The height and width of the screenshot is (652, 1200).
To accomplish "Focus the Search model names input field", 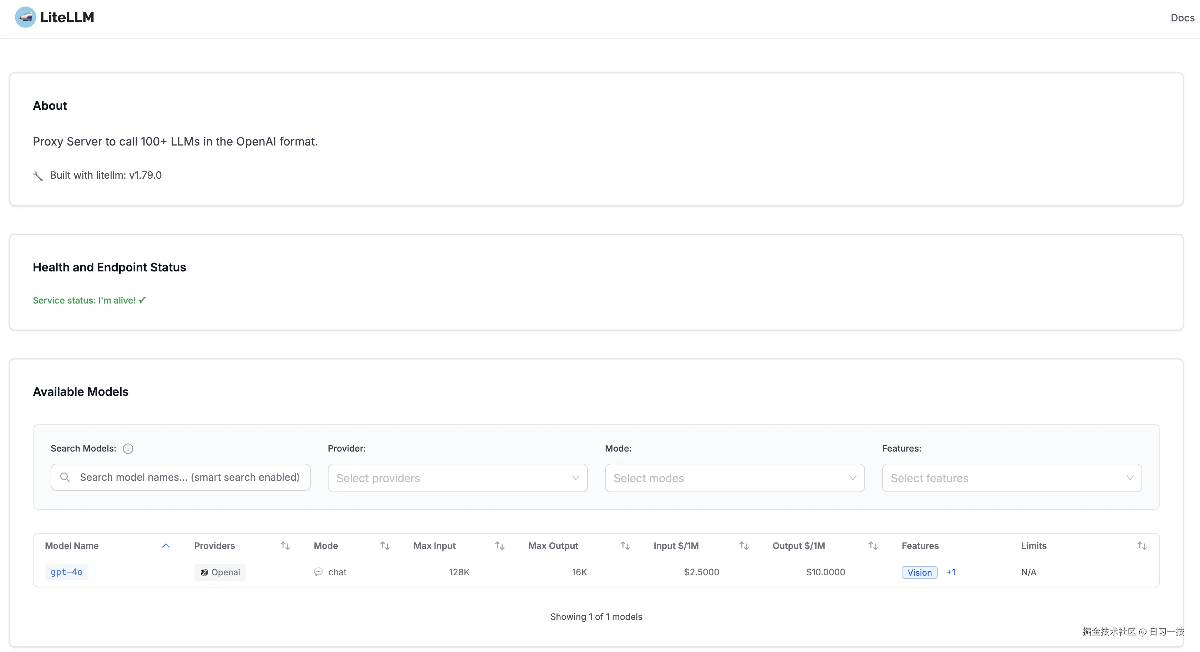I will (189, 477).
